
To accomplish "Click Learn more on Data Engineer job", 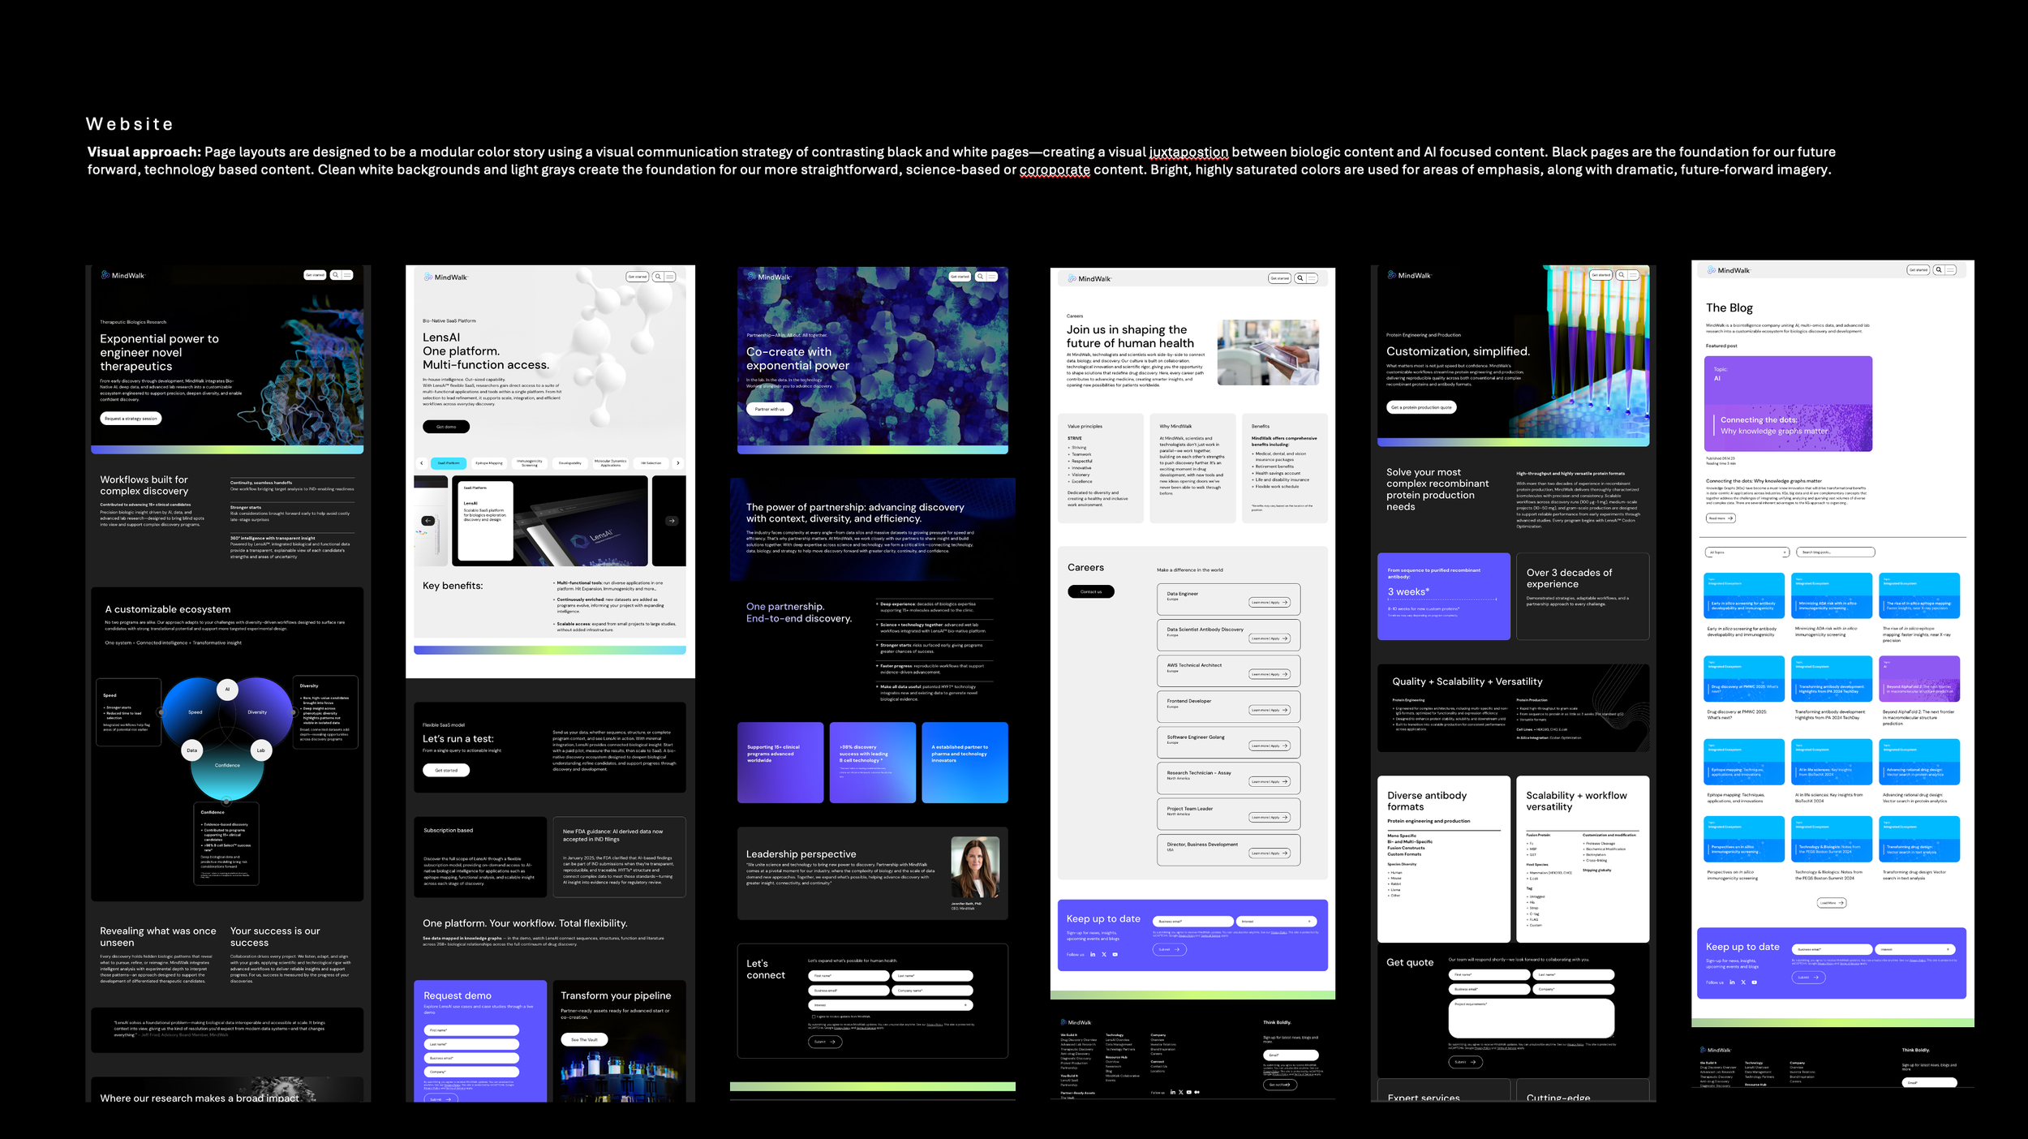I will point(1270,603).
